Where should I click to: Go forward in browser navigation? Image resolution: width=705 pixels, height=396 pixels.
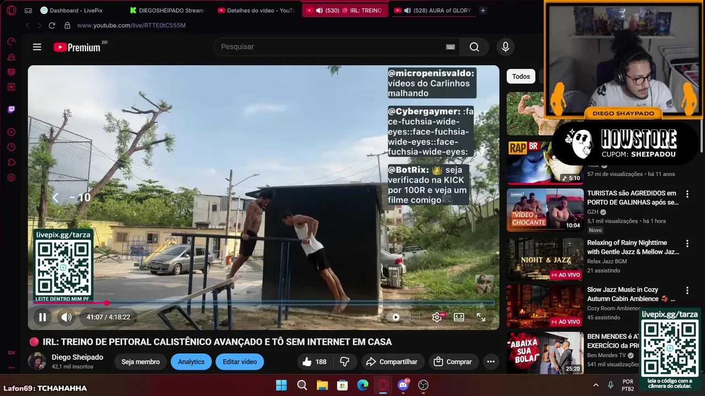click(39, 25)
